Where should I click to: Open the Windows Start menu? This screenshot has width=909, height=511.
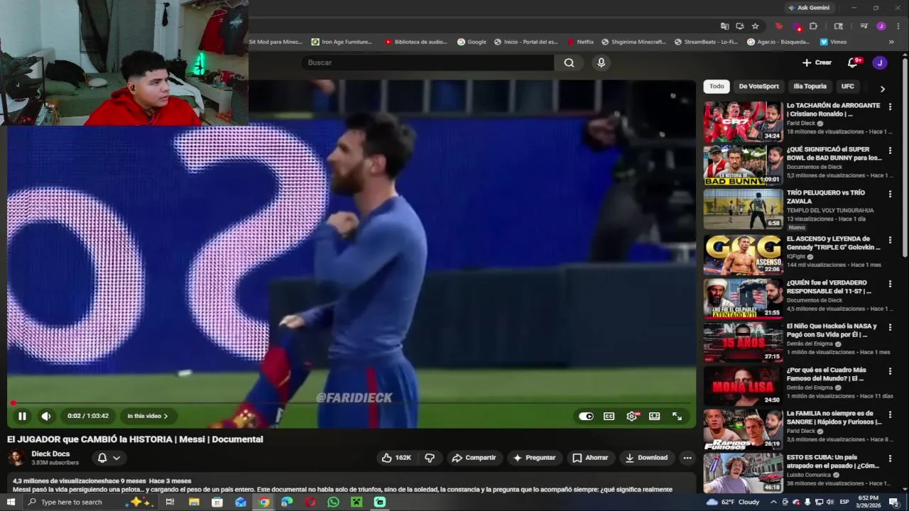[11, 502]
